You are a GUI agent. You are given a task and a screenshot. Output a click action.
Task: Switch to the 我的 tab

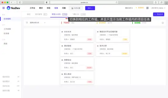tap(29, 14)
